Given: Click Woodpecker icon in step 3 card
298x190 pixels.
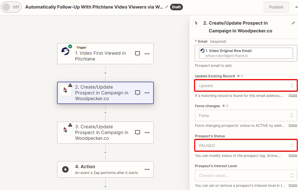Looking at the screenshot, I should click(x=65, y=130).
